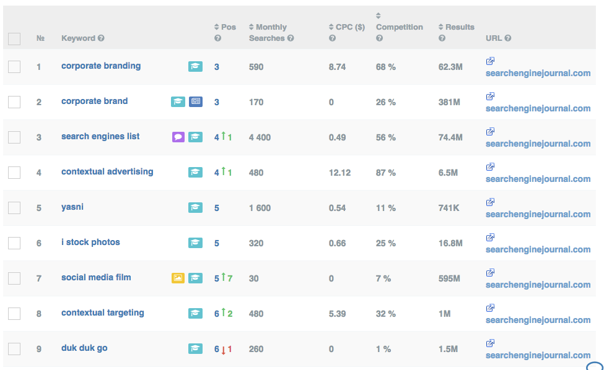The image size is (604, 370).
Task: Click the yellow image icon for social media film
Action: 178,278
